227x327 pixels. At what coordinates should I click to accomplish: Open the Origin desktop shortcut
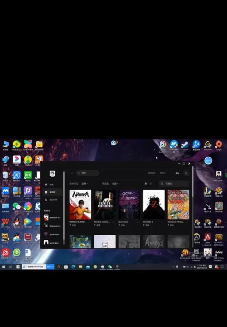click(219, 145)
